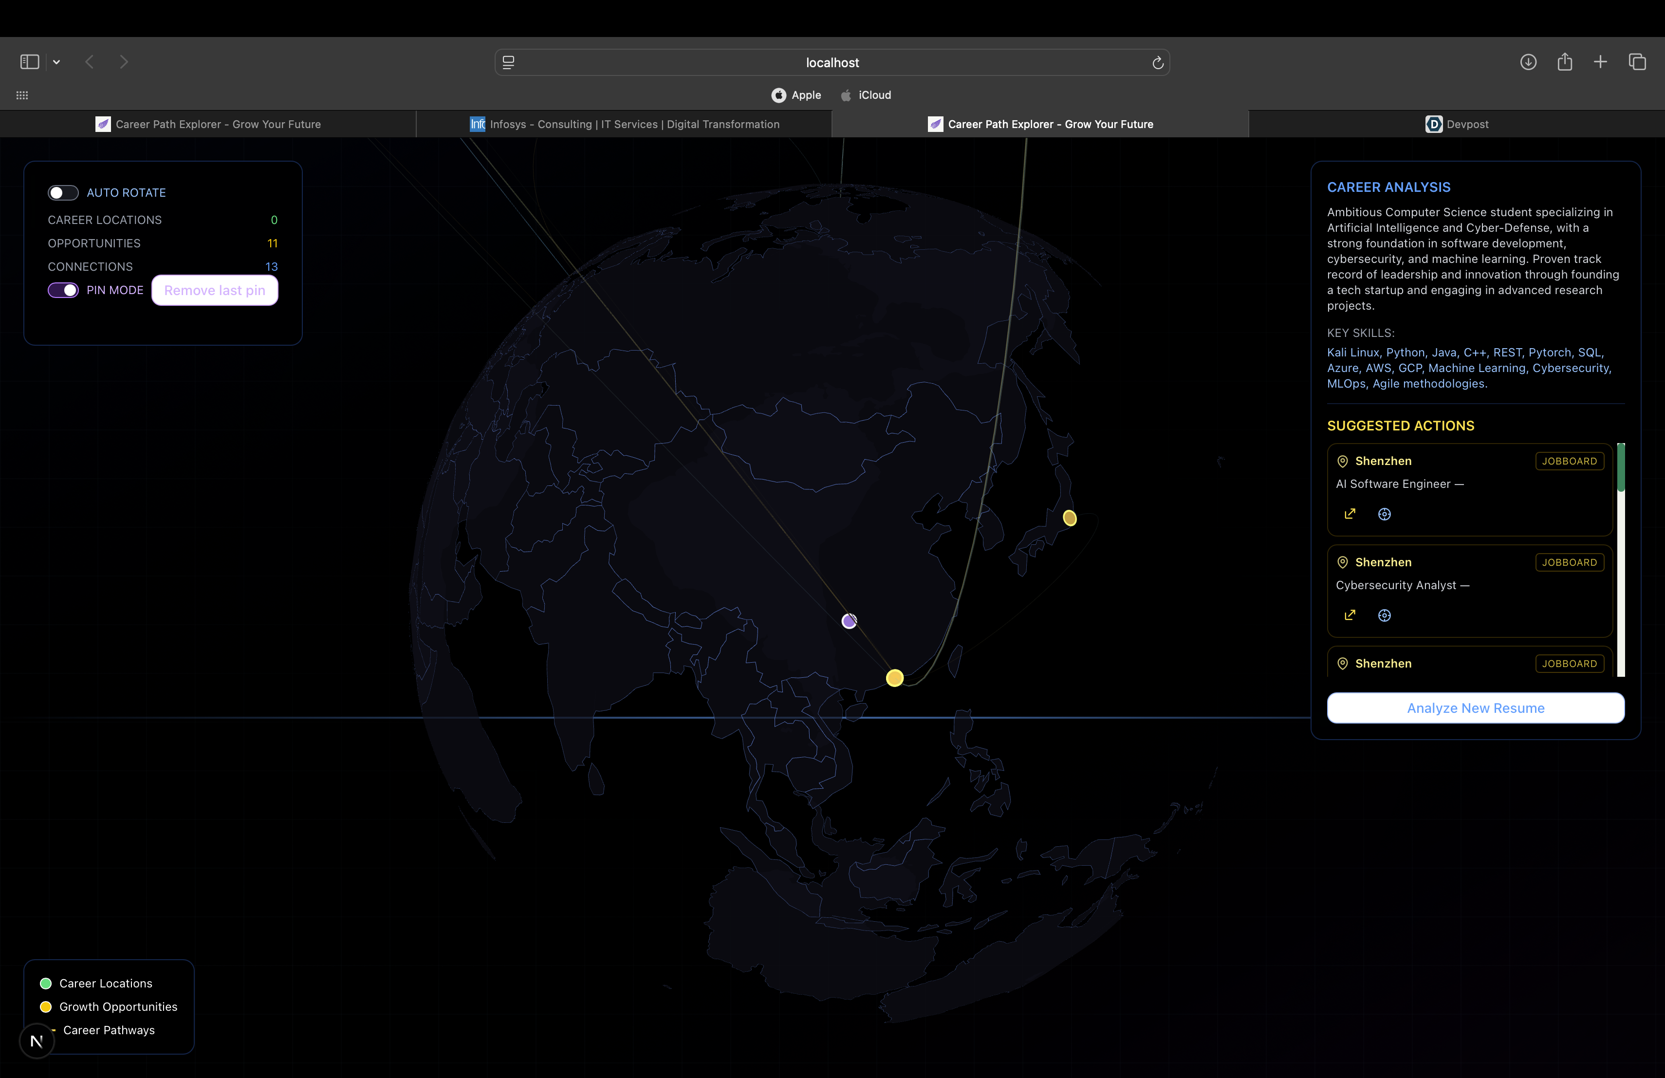Click the Remove last pin button
The height and width of the screenshot is (1078, 1665).
pos(215,290)
